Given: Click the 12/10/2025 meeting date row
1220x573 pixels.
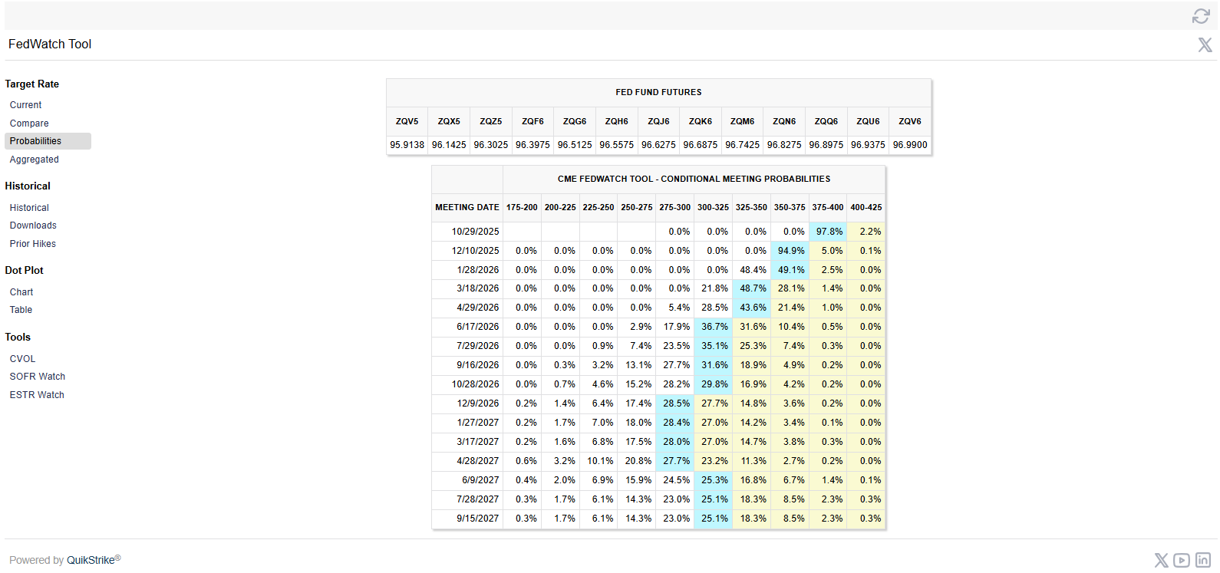Looking at the screenshot, I should pos(475,251).
